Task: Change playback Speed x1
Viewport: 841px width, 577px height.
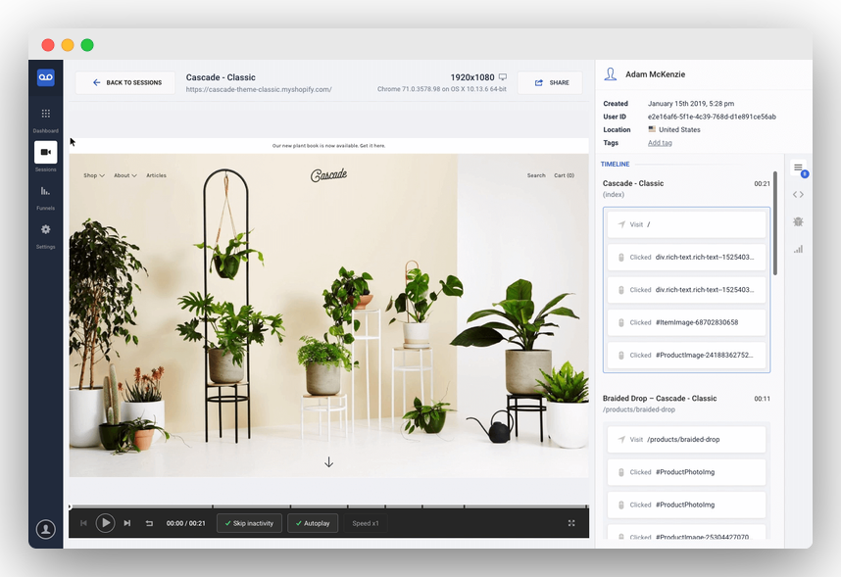Action: (x=366, y=523)
